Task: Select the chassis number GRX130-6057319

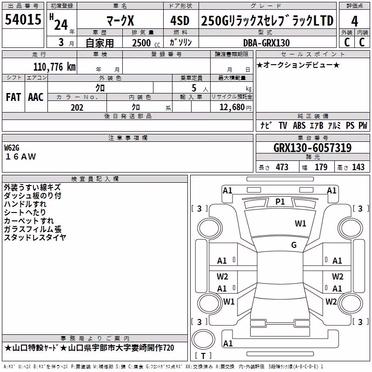Action: [312, 148]
